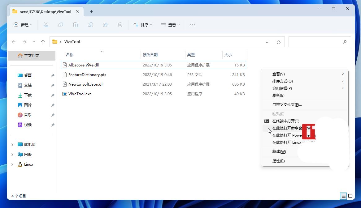
Task: Expand the 此电脑 tree node
Action: (12, 145)
